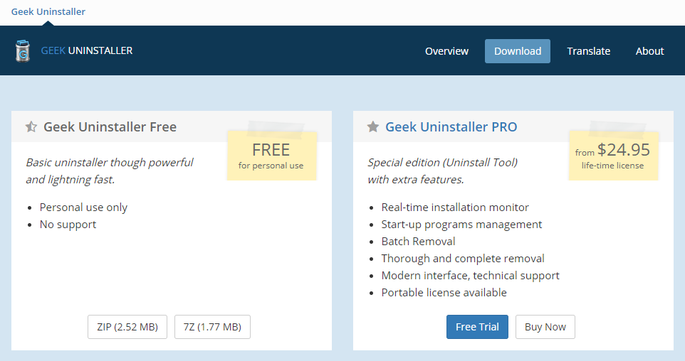Click 'Start-up programs management' feature text
Image resolution: width=685 pixels, height=361 pixels.
(x=461, y=224)
